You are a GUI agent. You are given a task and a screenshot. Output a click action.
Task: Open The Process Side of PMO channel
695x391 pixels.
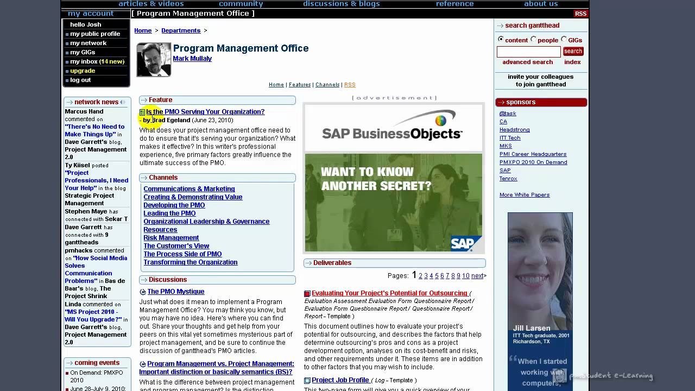(x=182, y=254)
